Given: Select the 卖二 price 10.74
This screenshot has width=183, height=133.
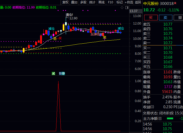Looking at the screenshot, I should tap(168, 38).
